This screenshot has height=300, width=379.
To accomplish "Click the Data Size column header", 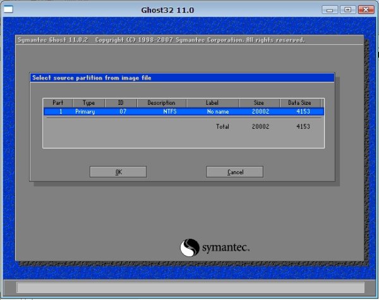I will 301,102.
